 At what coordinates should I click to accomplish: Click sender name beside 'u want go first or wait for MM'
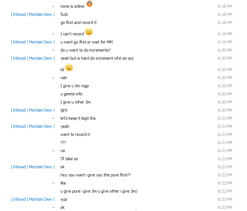click(x=33, y=42)
